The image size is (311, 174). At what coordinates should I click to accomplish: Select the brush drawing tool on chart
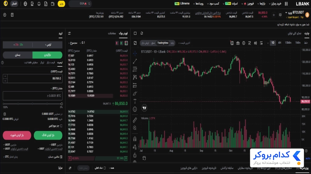click(135, 93)
